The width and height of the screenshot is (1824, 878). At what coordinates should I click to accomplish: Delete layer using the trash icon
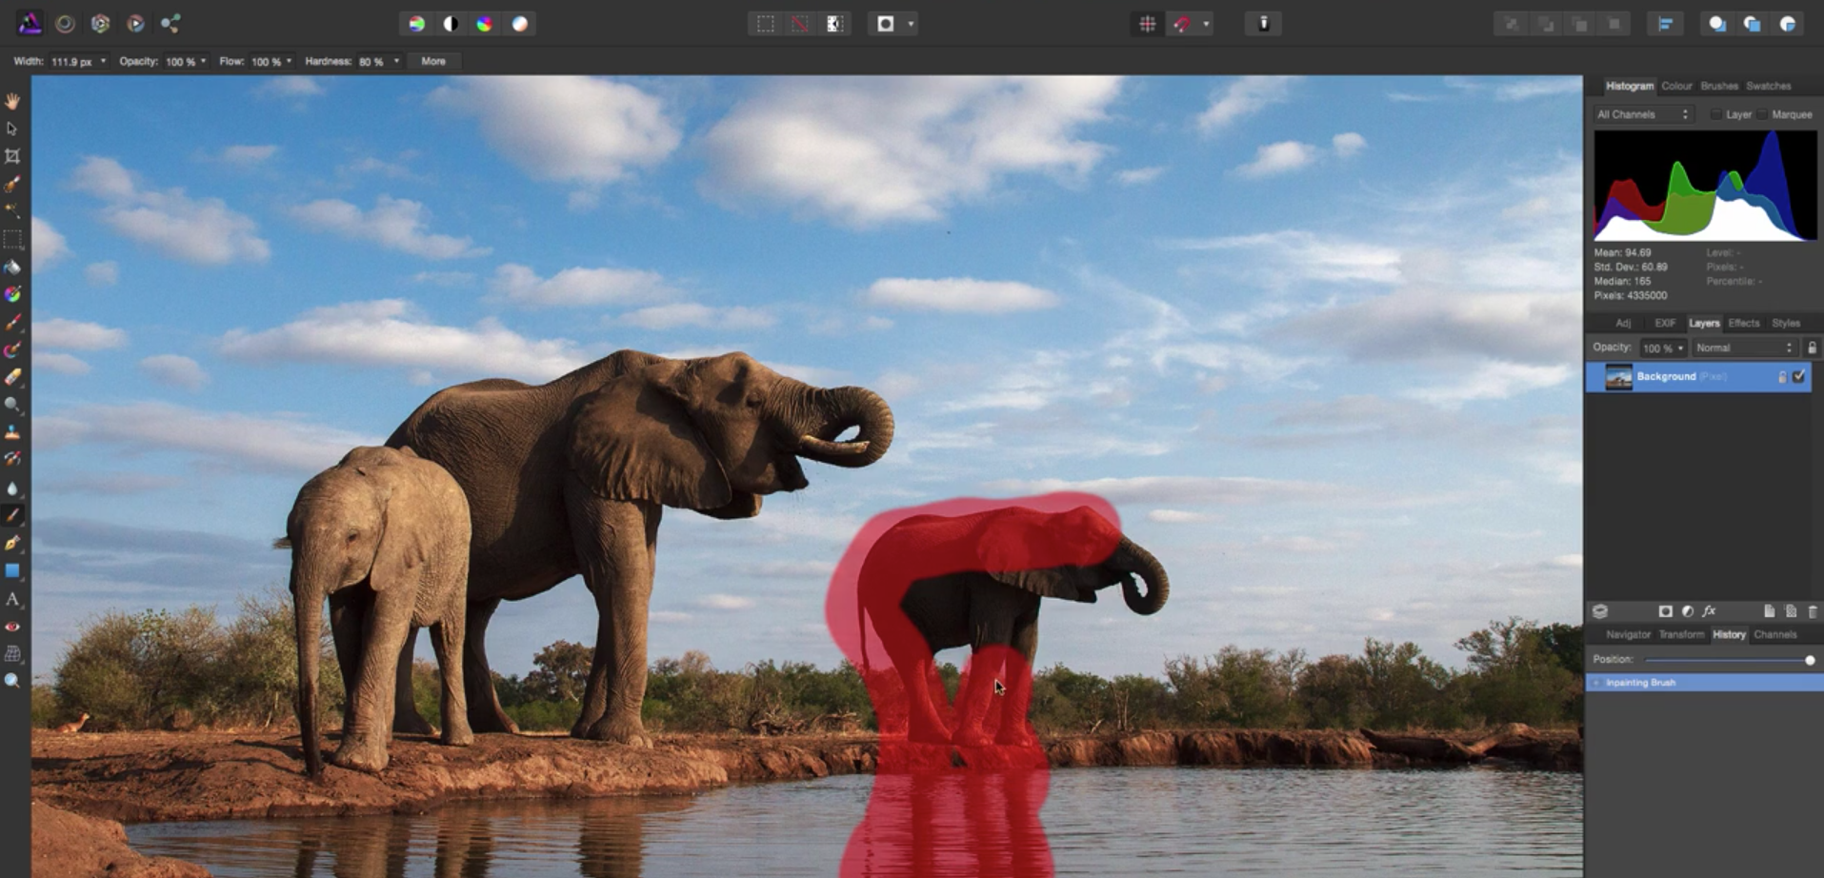tap(1812, 611)
